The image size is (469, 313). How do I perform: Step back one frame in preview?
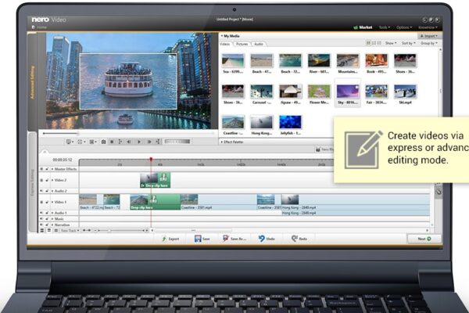[129, 142]
